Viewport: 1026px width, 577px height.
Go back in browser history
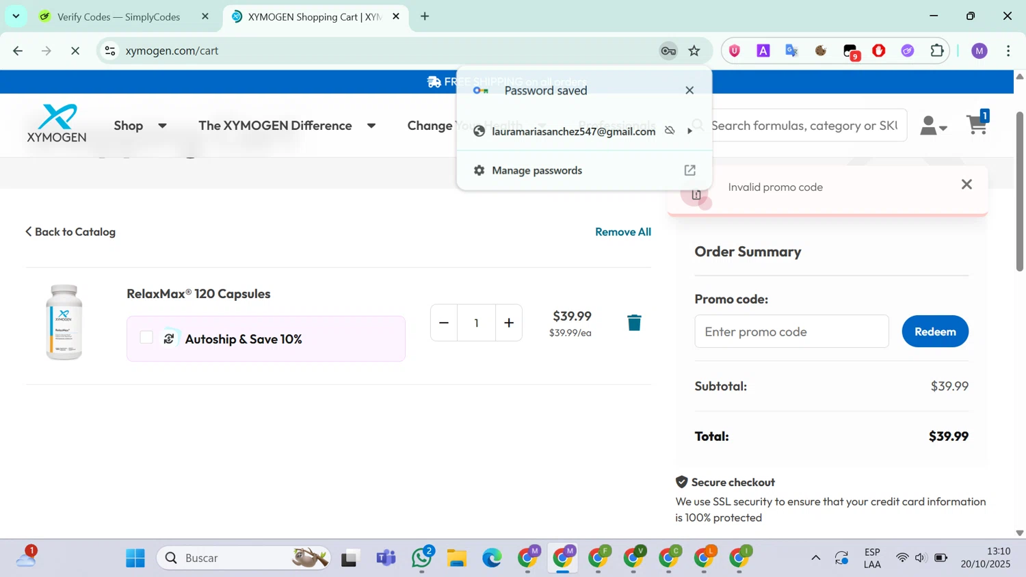[18, 51]
